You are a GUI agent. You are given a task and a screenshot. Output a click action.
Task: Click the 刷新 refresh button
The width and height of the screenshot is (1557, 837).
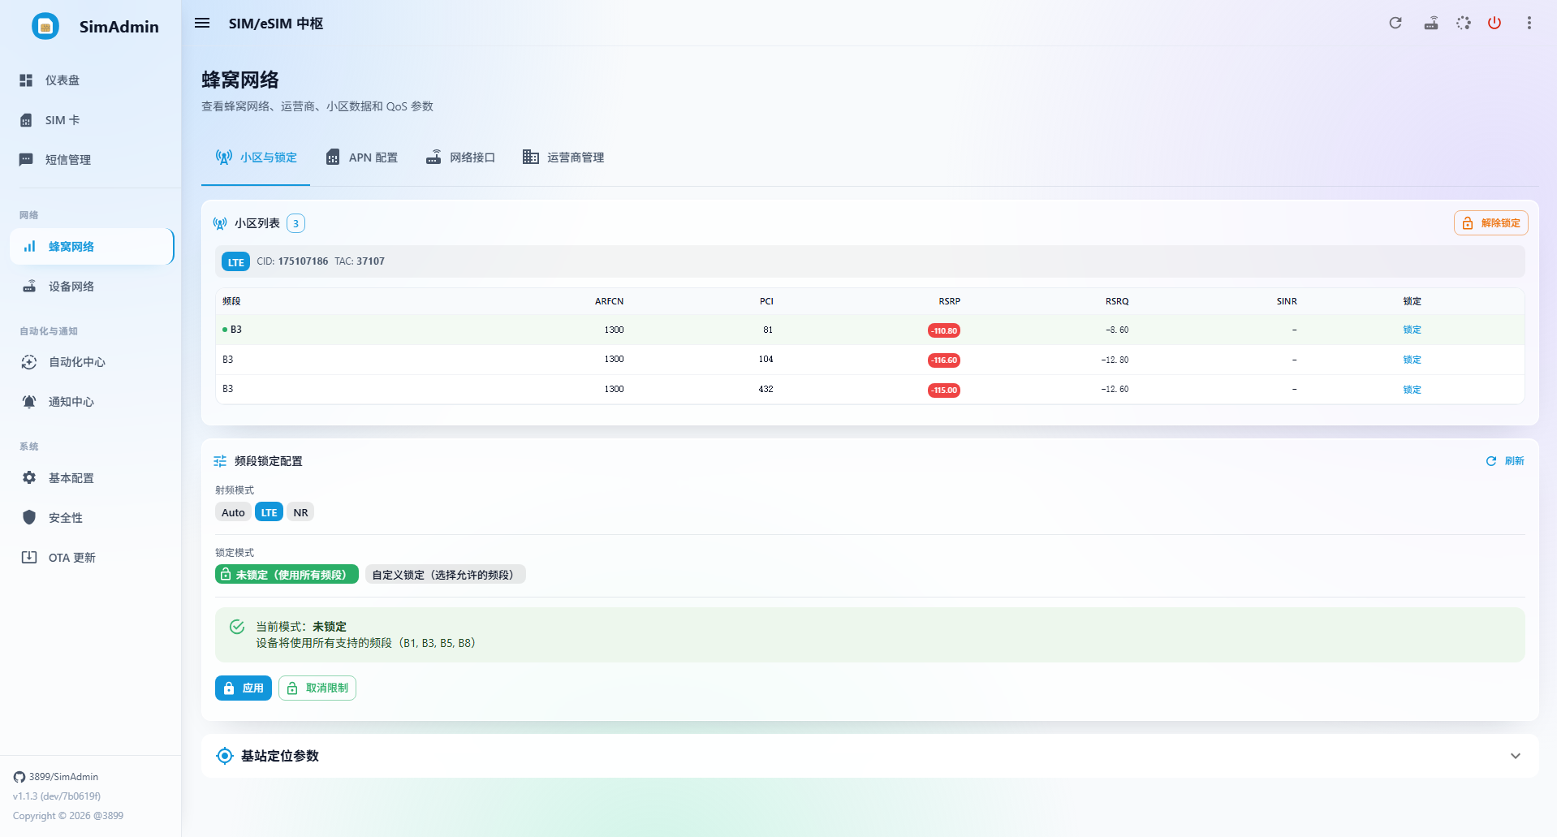pyautogui.click(x=1505, y=461)
